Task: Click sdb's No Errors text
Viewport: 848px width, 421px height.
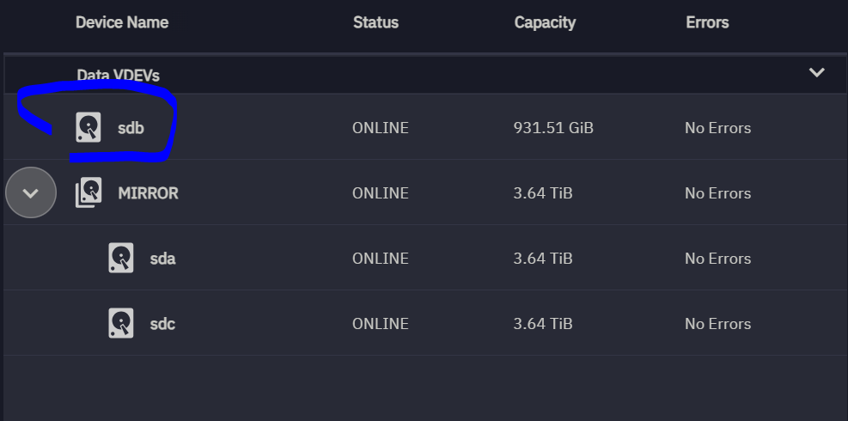Action: pyautogui.click(x=717, y=128)
